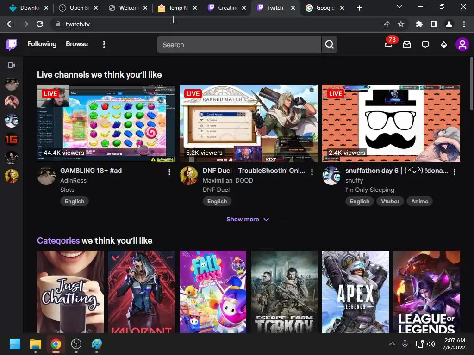The height and width of the screenshot is (355, 474).
Task: Open File Explorer from the taskbar
Action: pyautogui.click(x=35, y=344)
